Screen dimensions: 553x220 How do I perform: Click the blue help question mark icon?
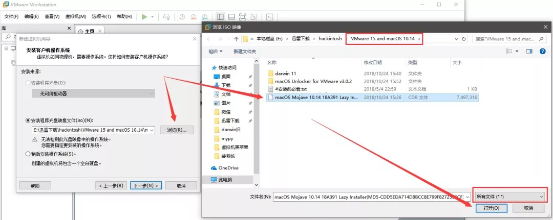coord(543,52)
